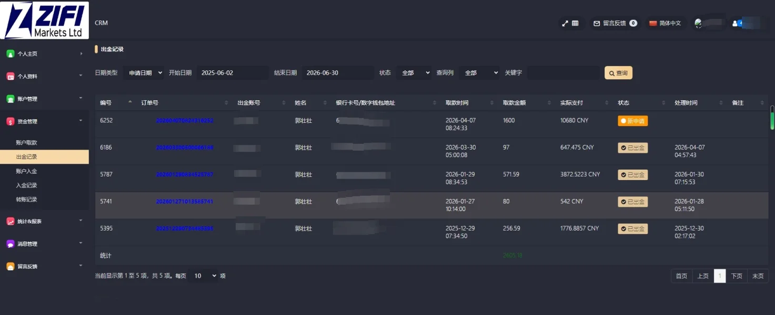This screenshot has width=775, height=315.
Task: Open the 状态 全部 dropdown
Action: 414,73
